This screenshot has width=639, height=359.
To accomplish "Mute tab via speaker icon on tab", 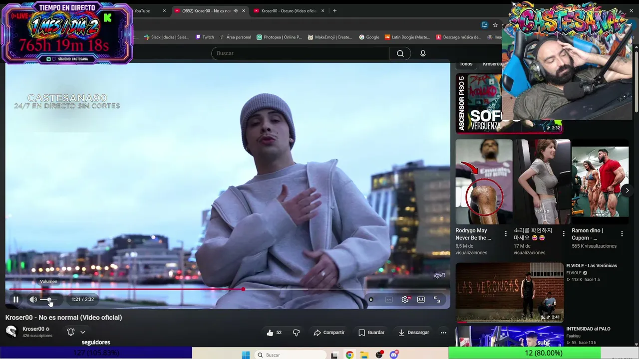I will (x=236, y=11).
